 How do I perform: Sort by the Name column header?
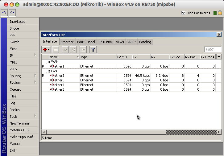tap(64, 57)
